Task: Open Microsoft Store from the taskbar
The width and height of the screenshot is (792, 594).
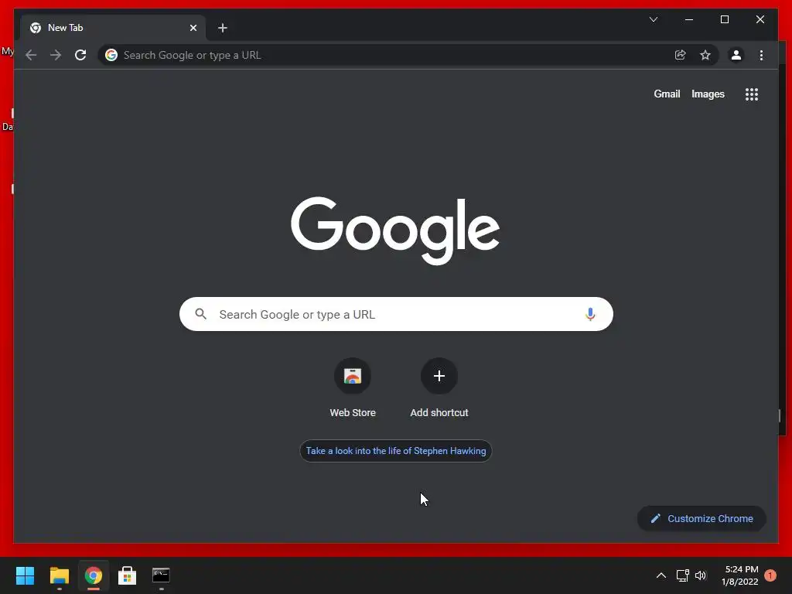Action: (x=128, y=575)
